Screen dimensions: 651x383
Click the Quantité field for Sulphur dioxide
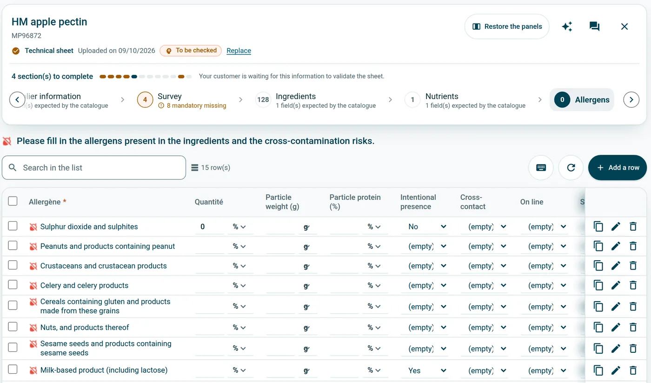(210, 227)
